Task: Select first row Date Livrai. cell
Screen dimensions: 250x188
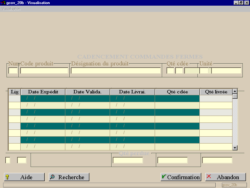Action: pos(132,98)
